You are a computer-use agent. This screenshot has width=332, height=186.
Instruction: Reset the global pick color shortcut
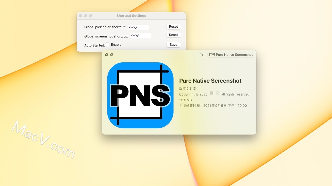pyautogui.click(x=174, y=27)
